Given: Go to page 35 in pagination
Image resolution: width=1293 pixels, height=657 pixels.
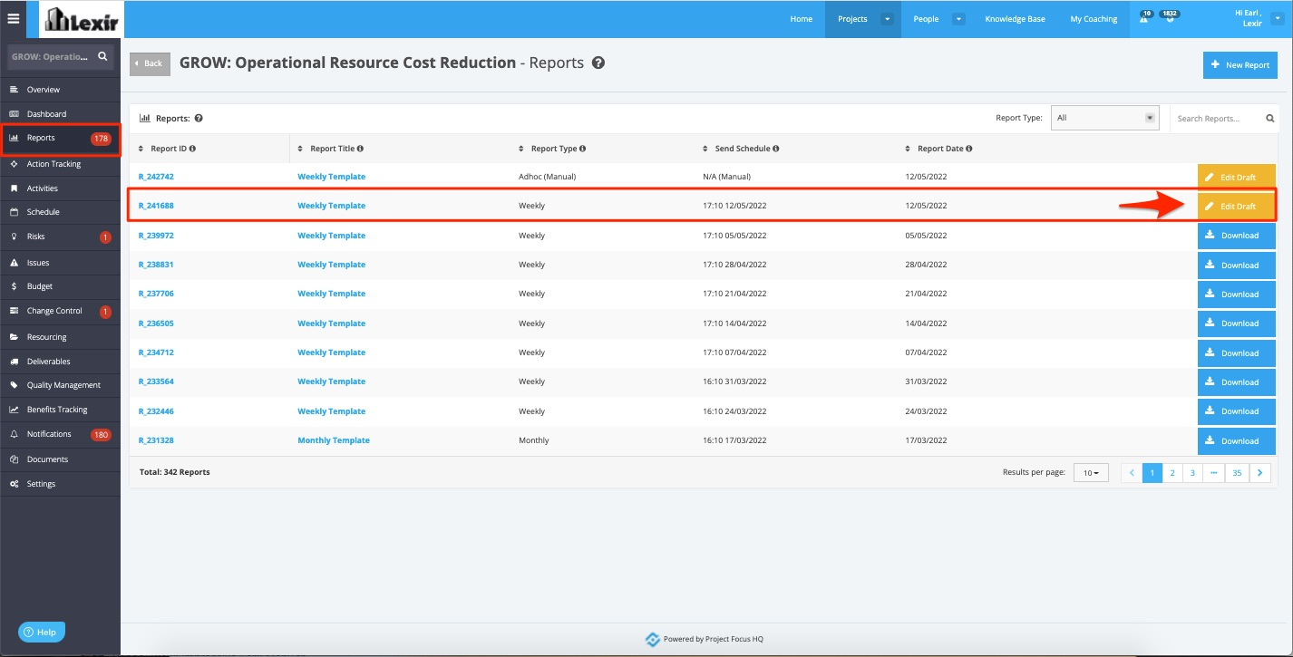Looking at the screenshot, I should coord(1237,473).
